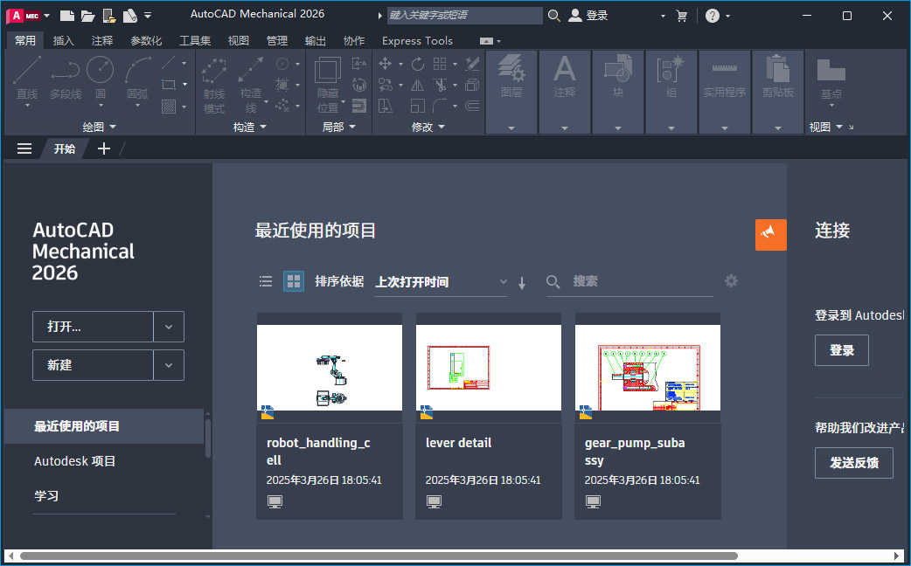911x566 pixels.
Task: Select the Line (直线) drawing tool
Action: pyautogui.click(x=25, y=74)
